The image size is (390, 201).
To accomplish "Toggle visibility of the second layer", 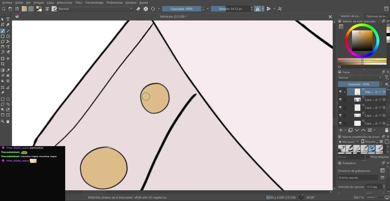I will [x=340, y=99].
